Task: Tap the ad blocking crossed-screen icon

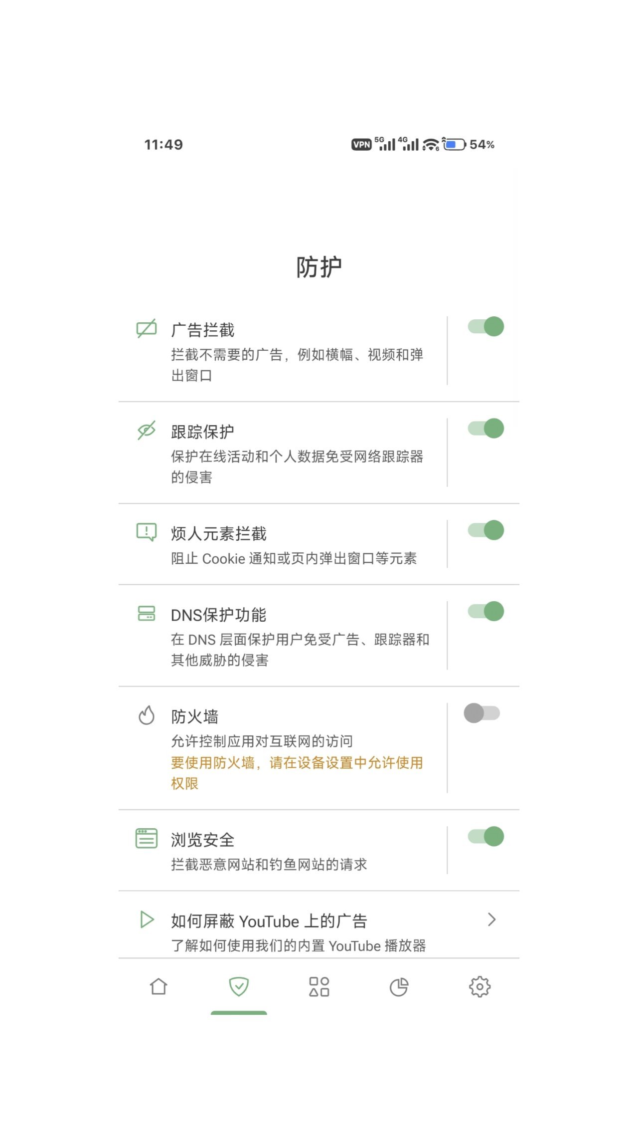Action: (x=147, y=329)
